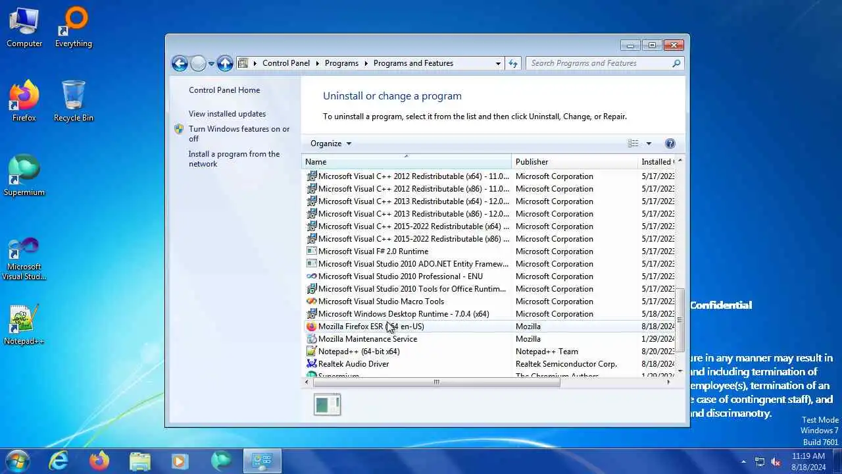Click Turn Windows features on or off
Image resolution: width=842 pixels, height=474 pixels.
click(x=239, y=134)
